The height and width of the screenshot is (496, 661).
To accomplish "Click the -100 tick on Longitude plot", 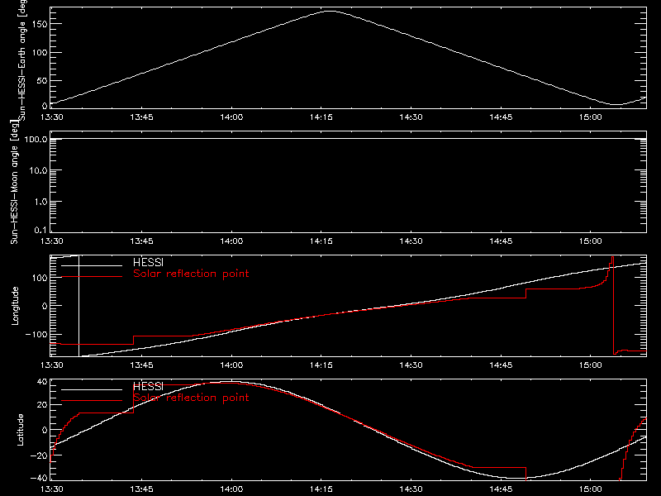I will tap(36, 335).
